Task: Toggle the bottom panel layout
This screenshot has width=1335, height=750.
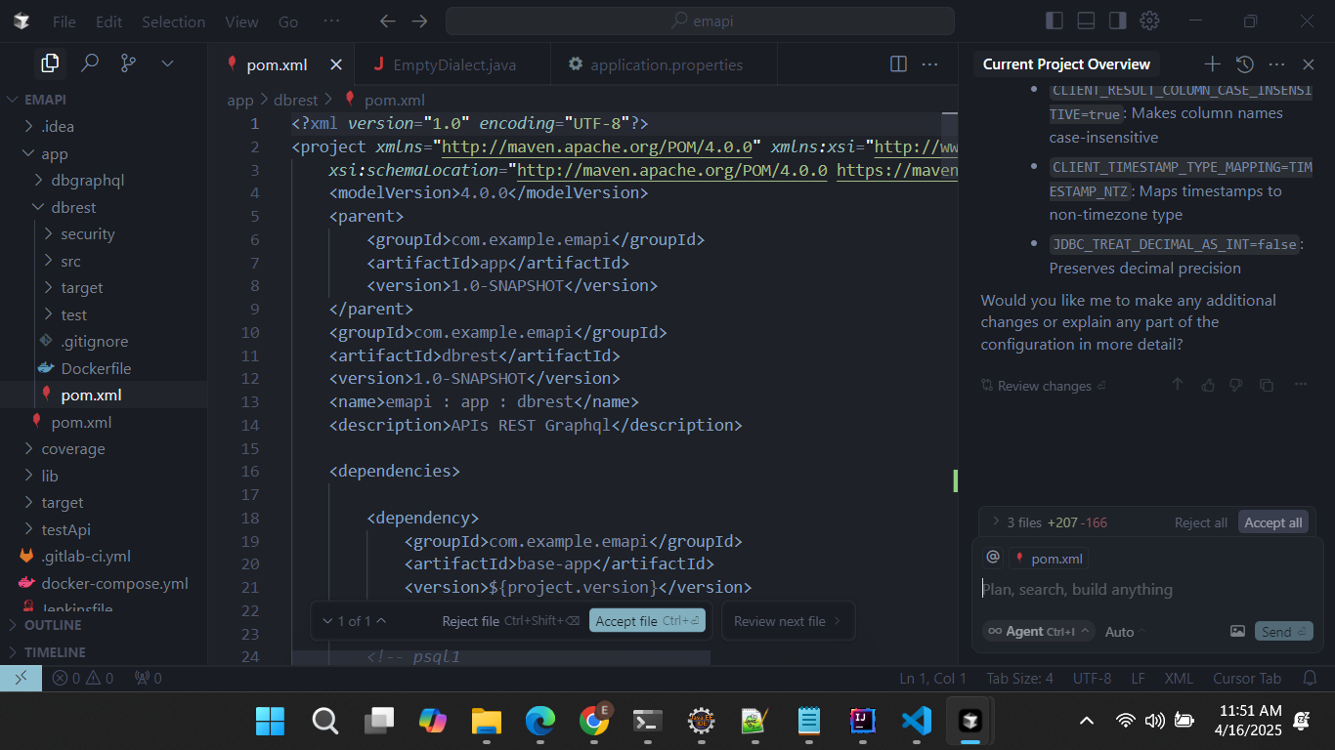Action: pos(1086,21)
